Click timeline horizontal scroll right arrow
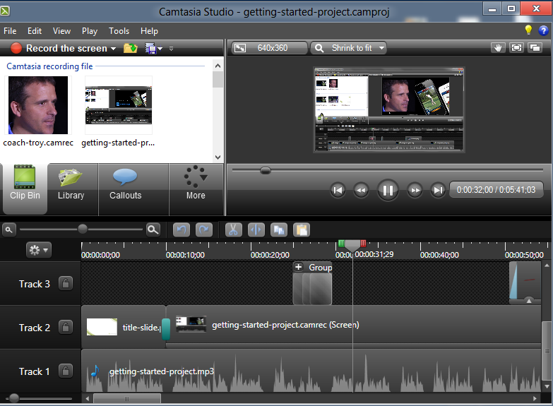Image resolution: width=553 pixels, height=406 pixels. pos(535,399)
